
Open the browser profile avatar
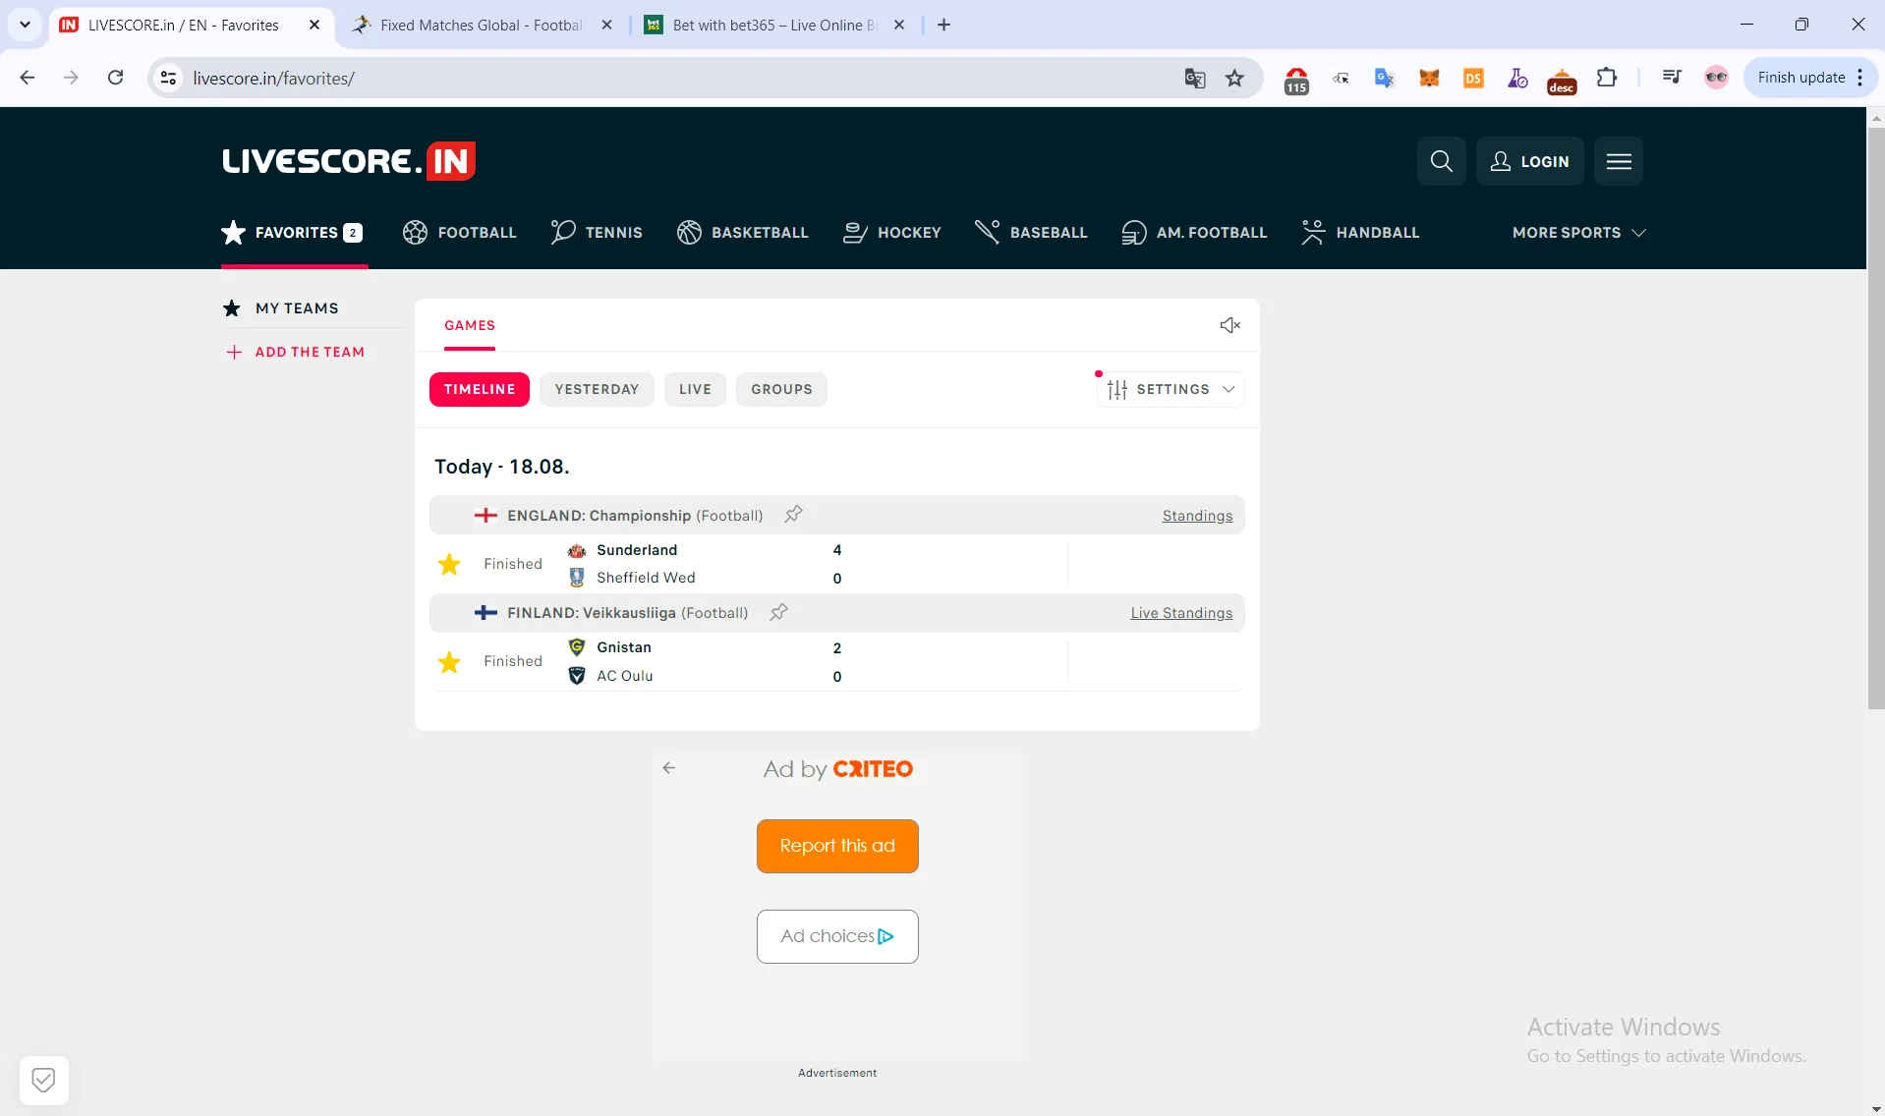pyautogui.click(x=1716, y=78)
